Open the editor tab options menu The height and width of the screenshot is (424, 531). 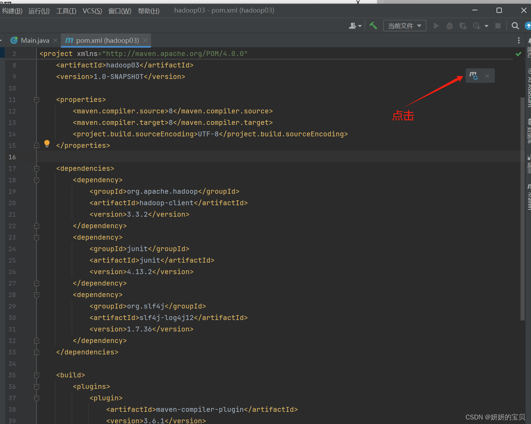[x=518, y=40]
